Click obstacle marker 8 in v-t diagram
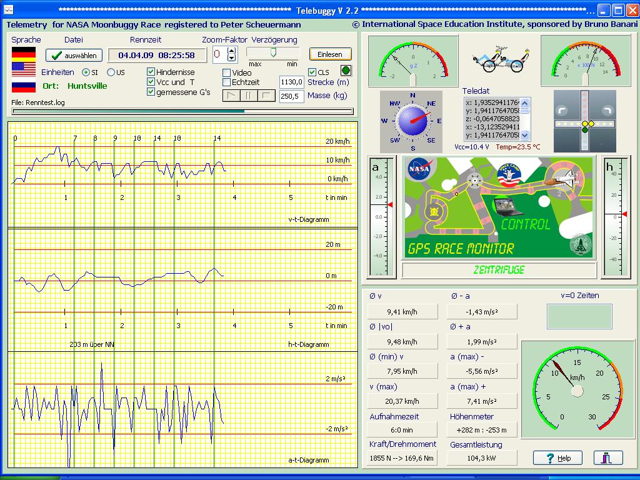Image resolution: width=640 pixels, height=480 pixels. tap(95, 138)
